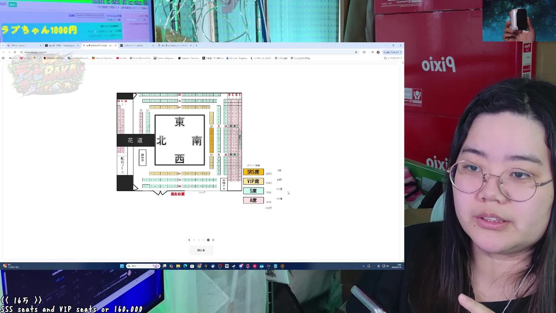Click the Edge icon in the taskbar
This screenshot has height=313, width=556.
[185, 266]
